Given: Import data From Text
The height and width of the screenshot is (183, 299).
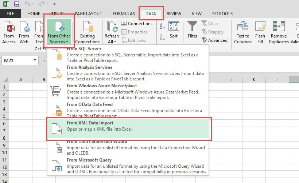Looking at the screenshot, I should [x=39, y=32].
